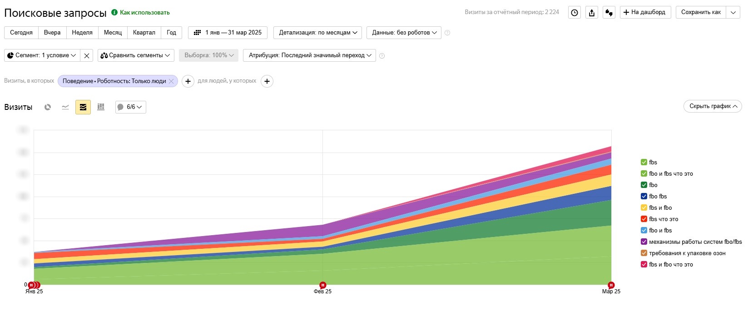Screen dimensions: 748x311
Task: Select the stacked area chart icon
Action: tap(83, 107)
